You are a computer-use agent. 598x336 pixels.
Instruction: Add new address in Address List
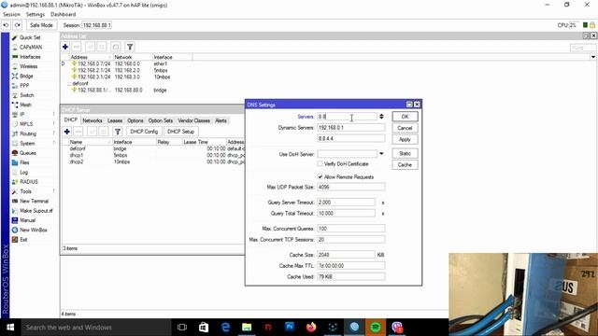[x=65, y=47]
